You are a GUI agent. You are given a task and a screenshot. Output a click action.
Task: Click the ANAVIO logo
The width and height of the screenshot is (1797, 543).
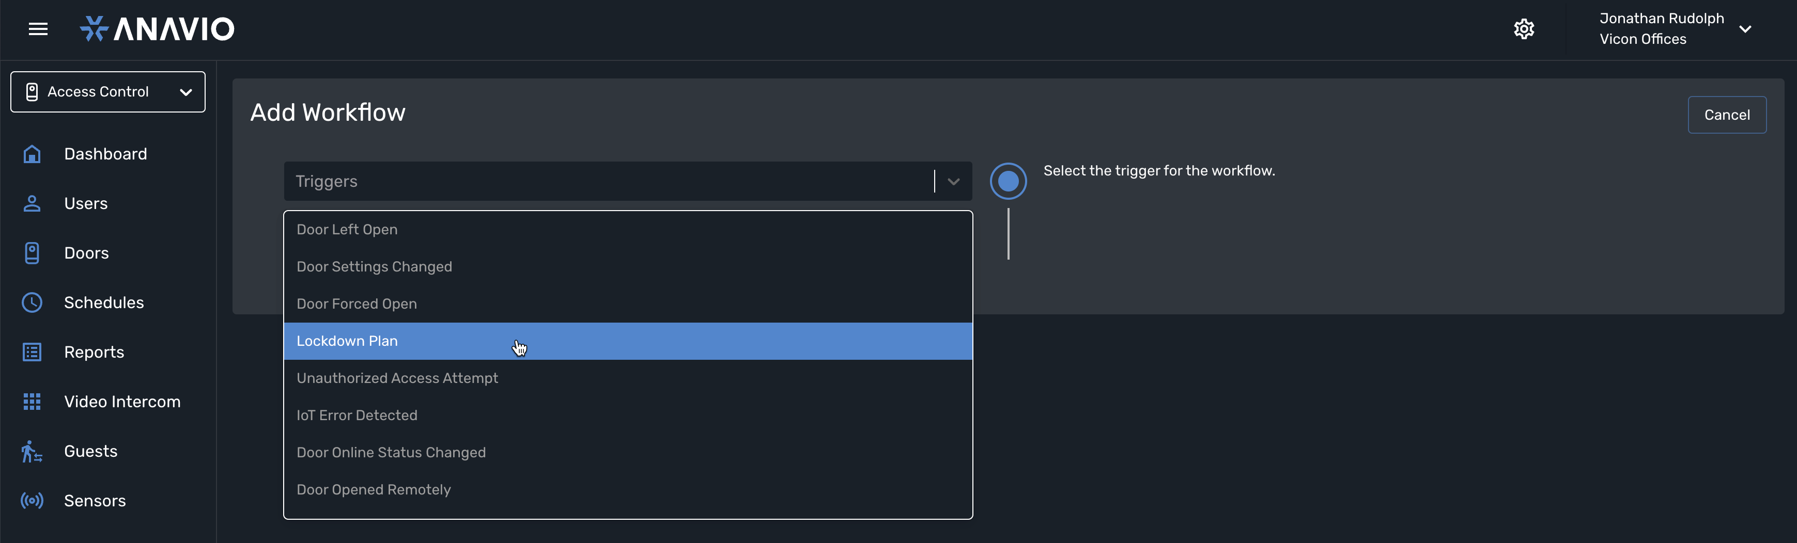click(157, 28)
